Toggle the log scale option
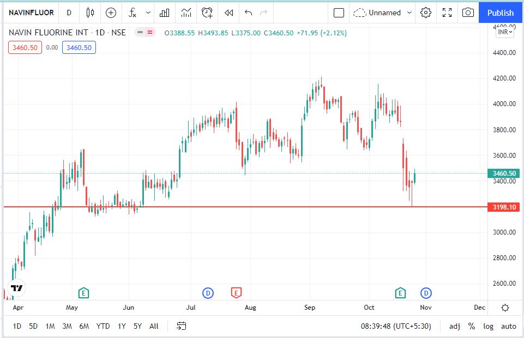This screenshot has height=338, width=524. 488,326
